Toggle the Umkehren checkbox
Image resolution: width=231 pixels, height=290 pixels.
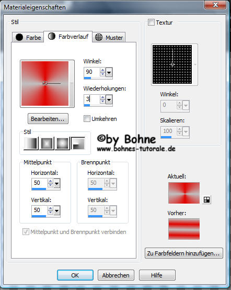click(87, 118)
